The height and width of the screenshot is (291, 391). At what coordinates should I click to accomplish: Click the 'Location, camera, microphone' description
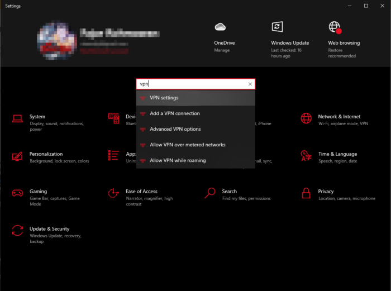(x=347, y=198)
